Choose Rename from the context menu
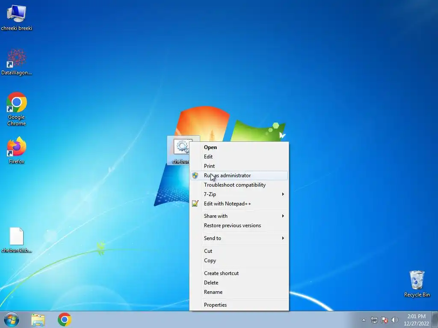The image size is (438, 328). [239, 292]
